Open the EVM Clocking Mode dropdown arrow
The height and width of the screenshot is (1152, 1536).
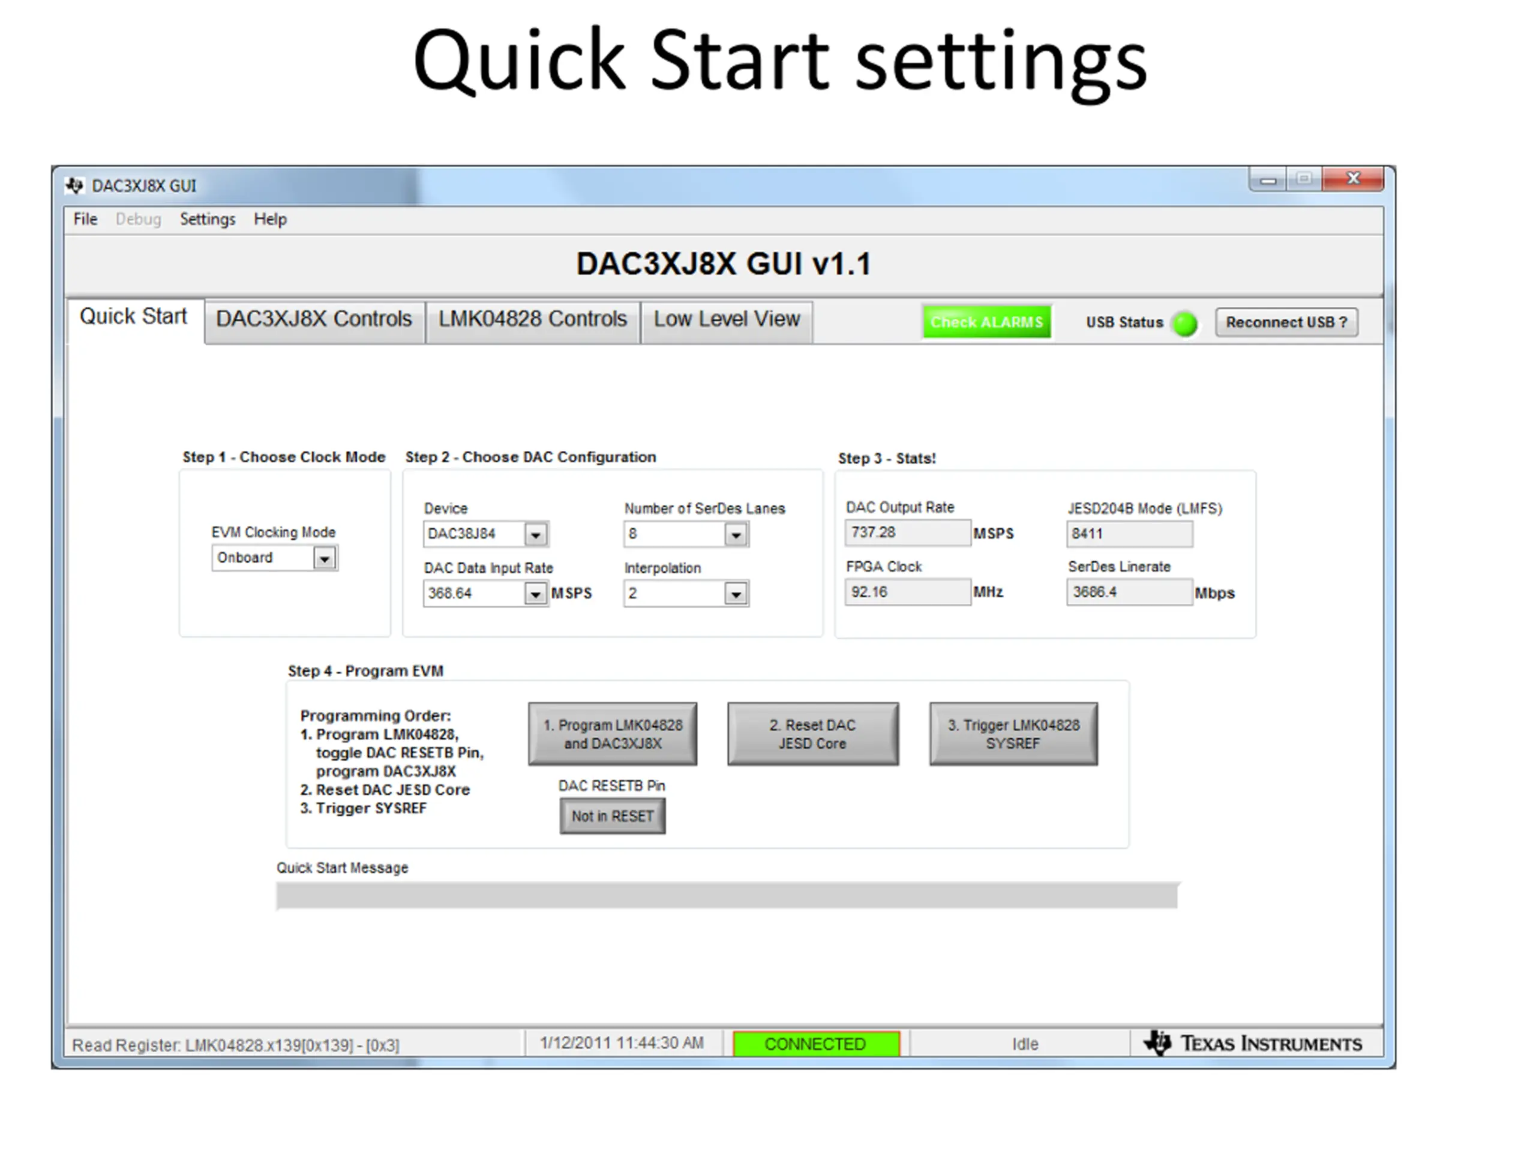[324, 558]
